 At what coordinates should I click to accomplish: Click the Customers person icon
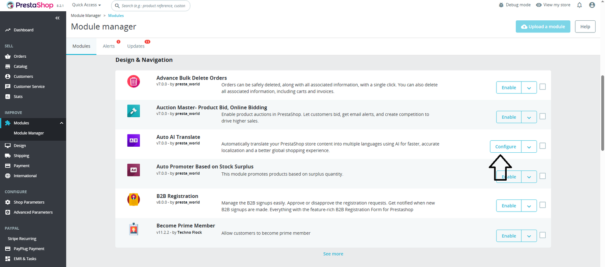coord(8,77)
